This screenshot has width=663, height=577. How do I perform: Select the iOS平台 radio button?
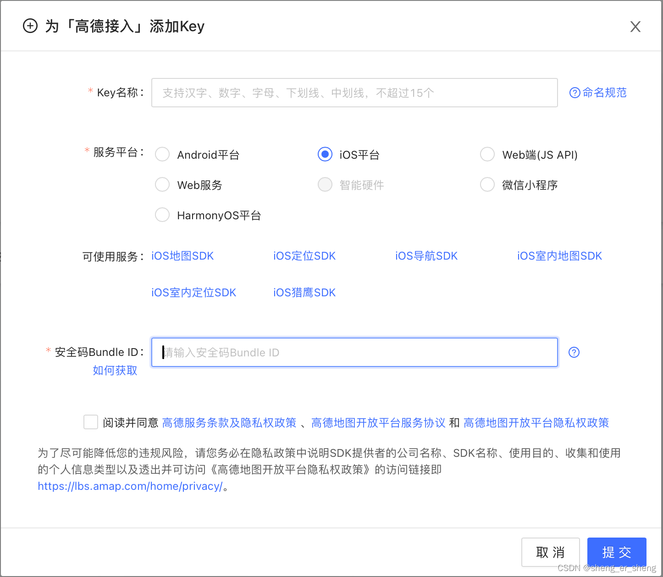tap(325, 155)
